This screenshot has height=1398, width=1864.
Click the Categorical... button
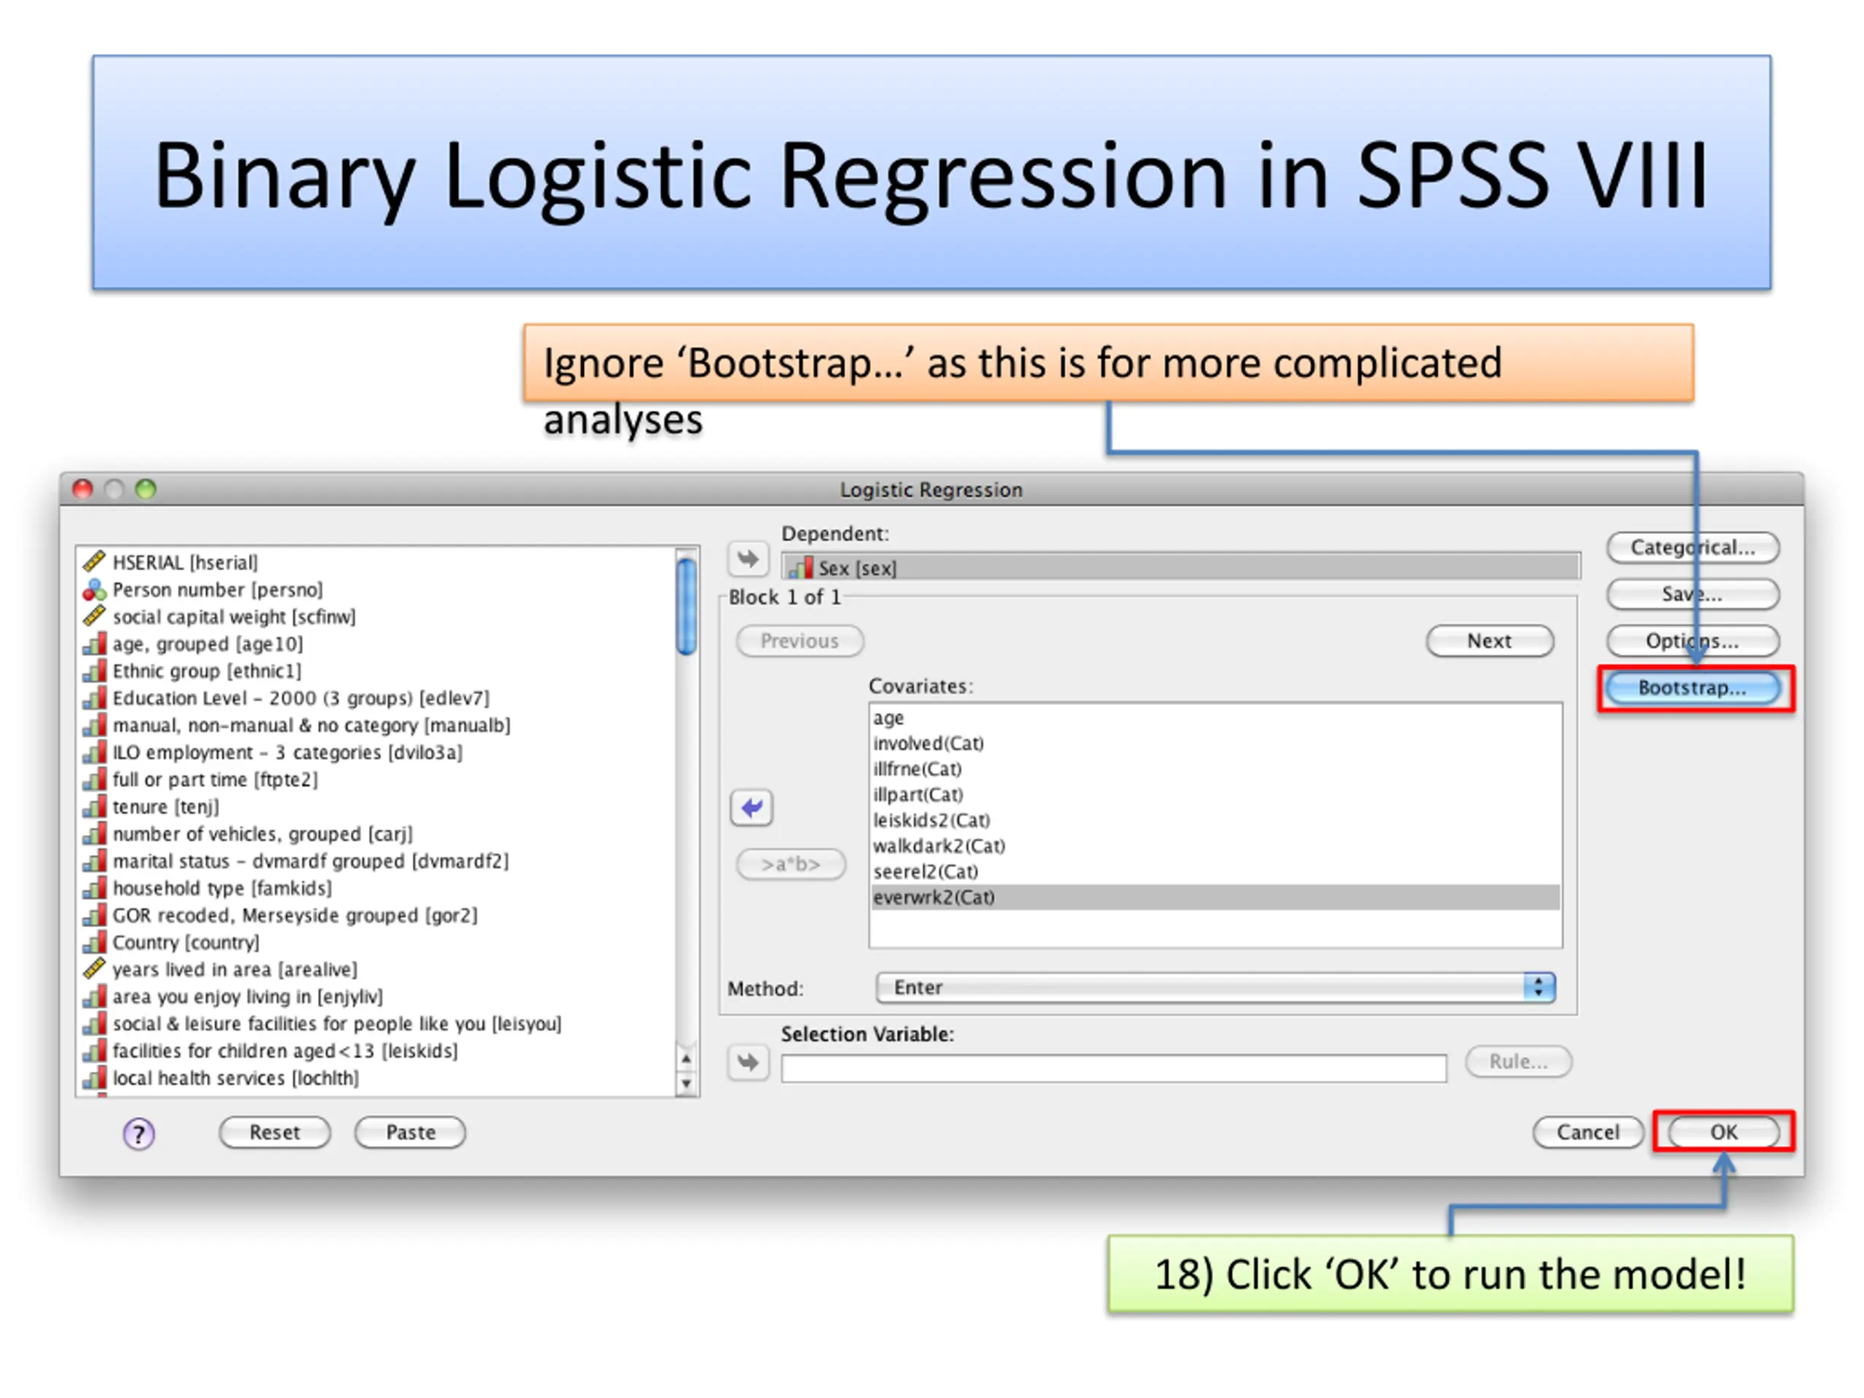click(x=1692, y=548)
